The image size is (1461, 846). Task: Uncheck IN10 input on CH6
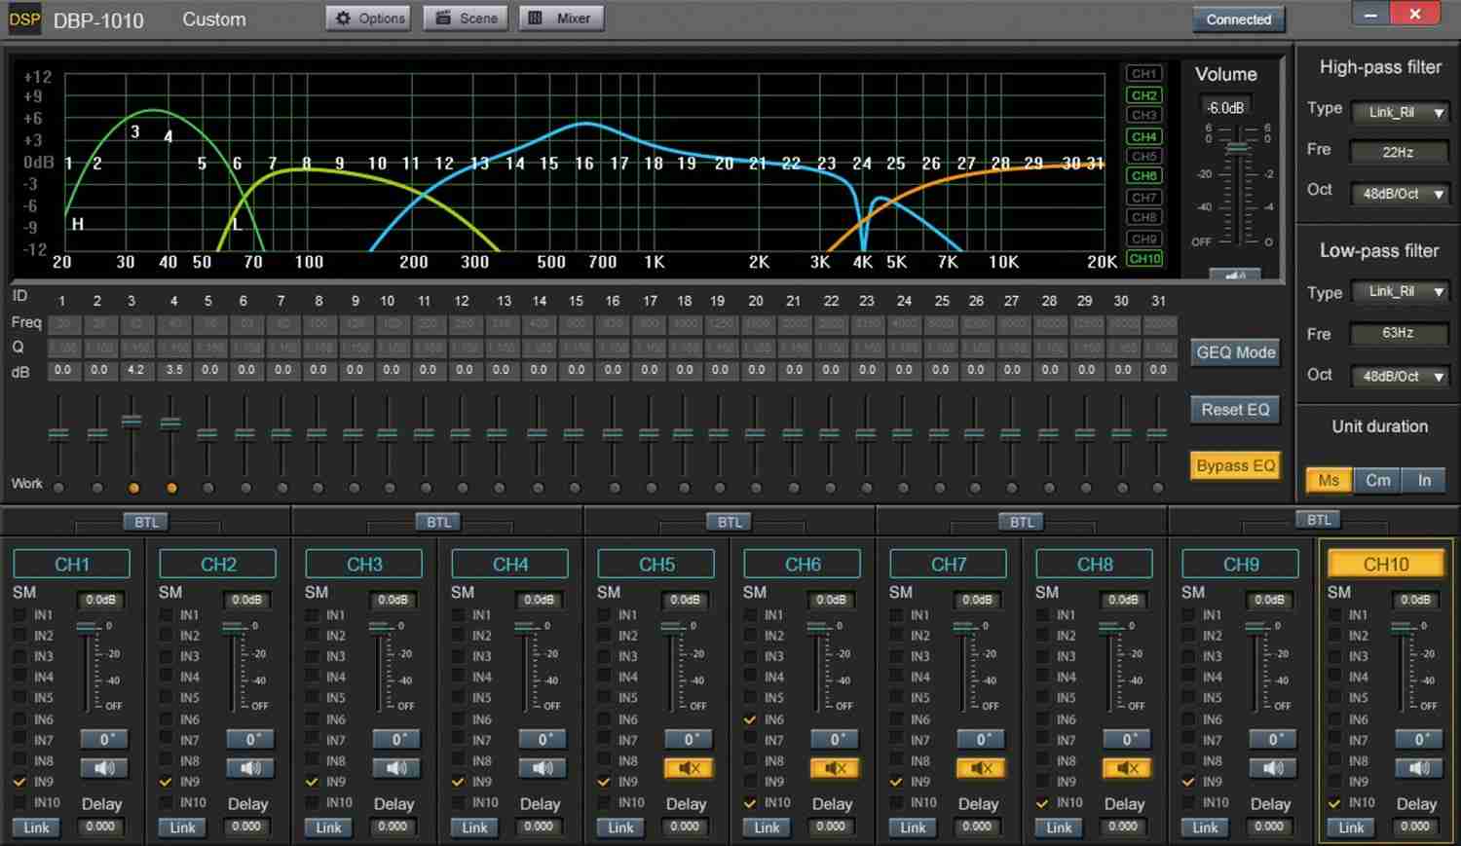click(x=750, y=802)
